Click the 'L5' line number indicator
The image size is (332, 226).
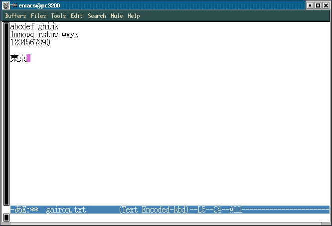click(x=201, y=210)
